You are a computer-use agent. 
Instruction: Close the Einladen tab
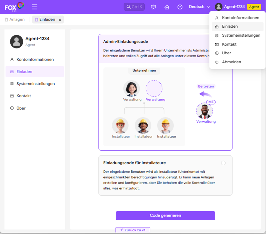(60, 20)
